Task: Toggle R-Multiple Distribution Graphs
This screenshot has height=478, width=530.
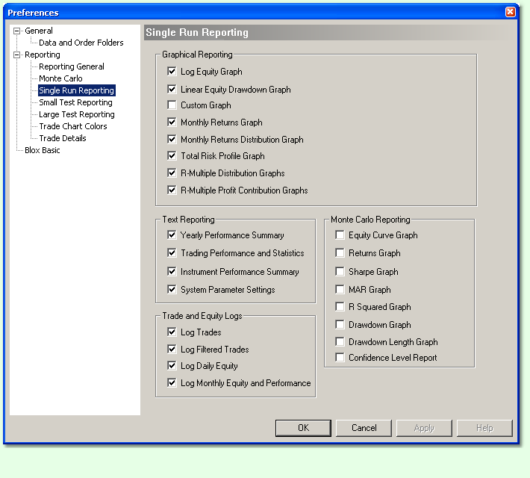Action: coord(172,173)
